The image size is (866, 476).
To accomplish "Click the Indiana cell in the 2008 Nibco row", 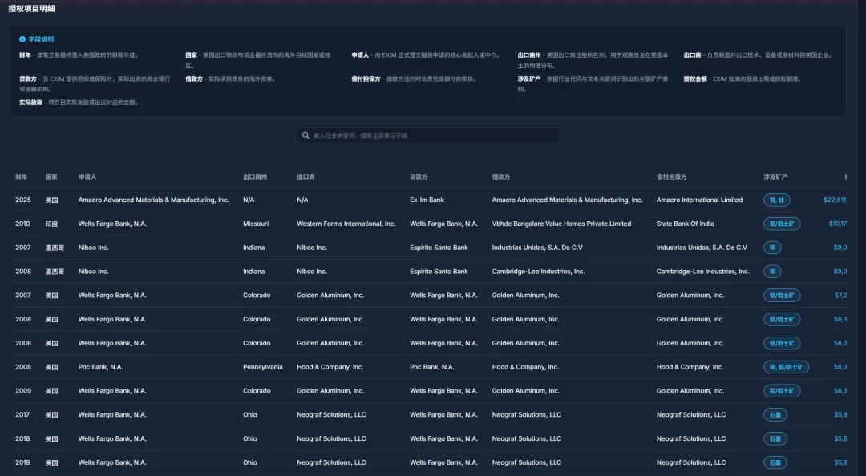I will click(x=253, y=272).
